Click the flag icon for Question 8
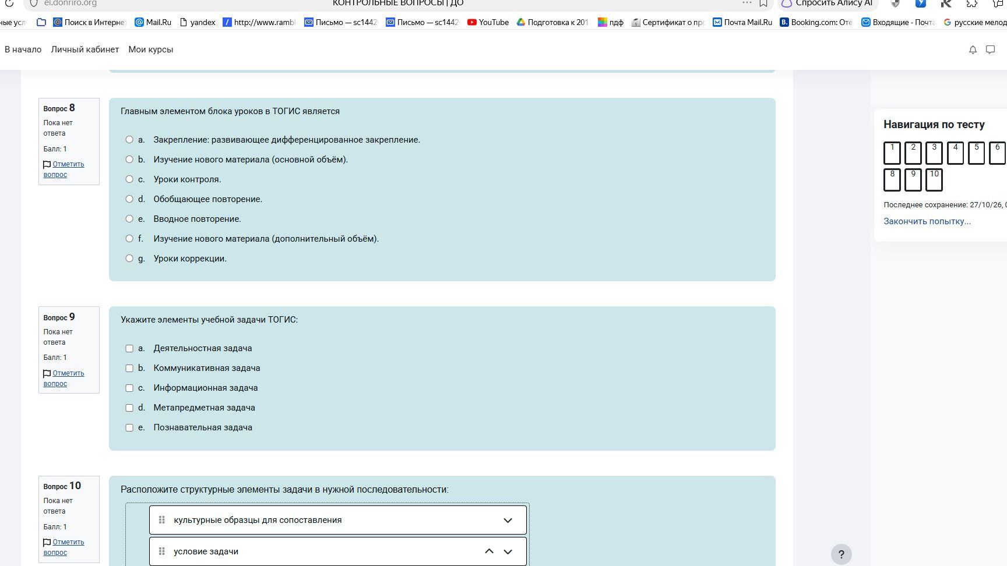The image size is (1007, 566). pos(47,165)
